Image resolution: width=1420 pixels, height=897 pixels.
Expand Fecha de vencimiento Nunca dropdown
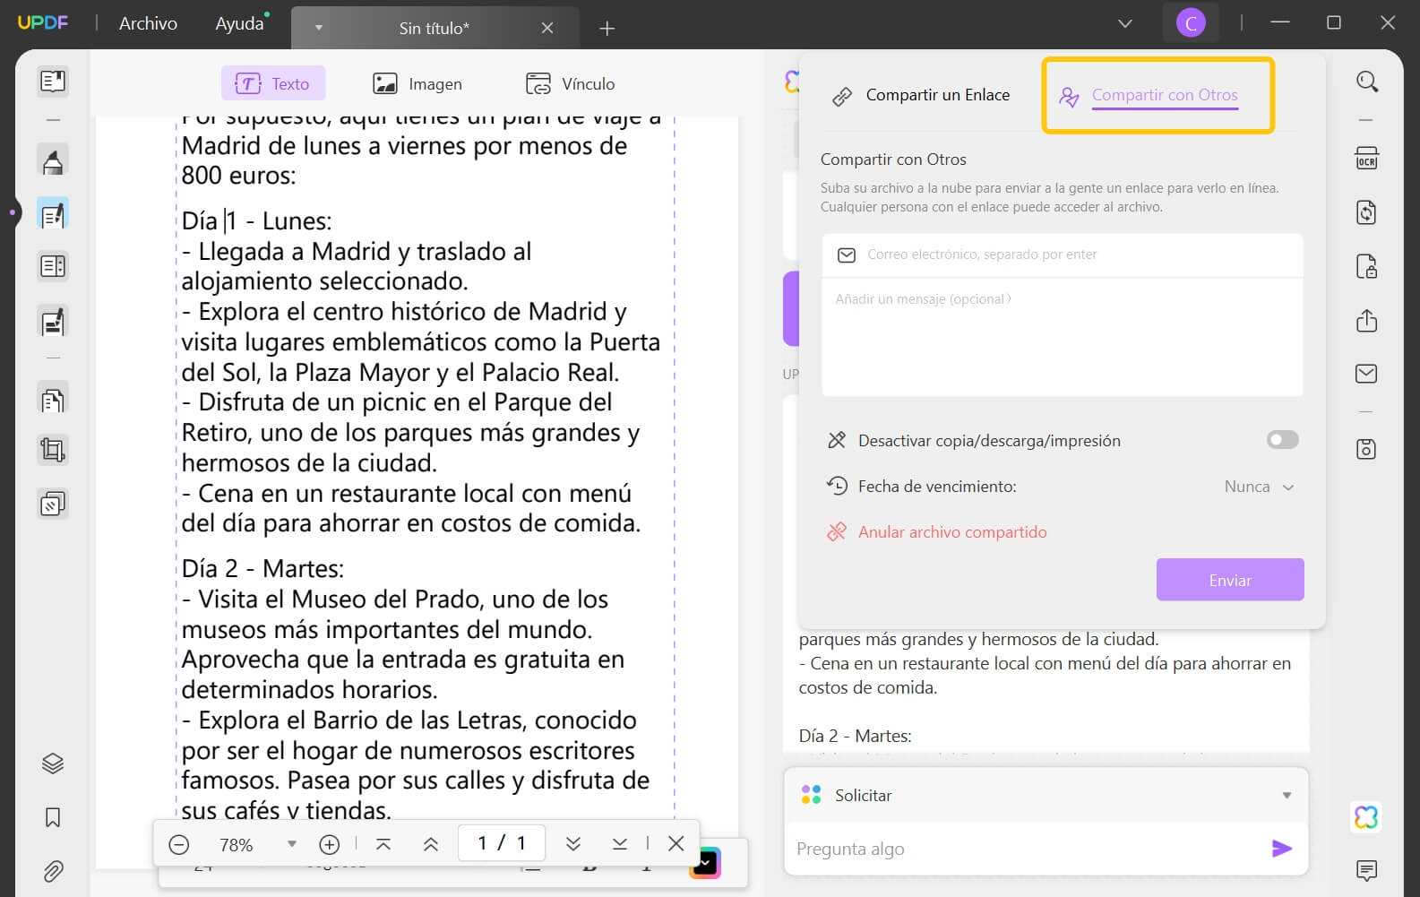(1259, 487)
